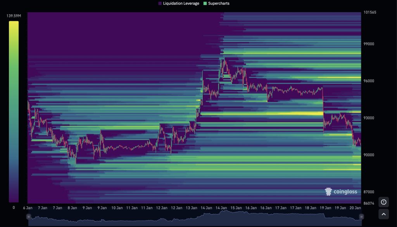Grab the right range slider handle
Viewport: 397px width, 227px height.
pyautogui.click(x=361, y=217)
